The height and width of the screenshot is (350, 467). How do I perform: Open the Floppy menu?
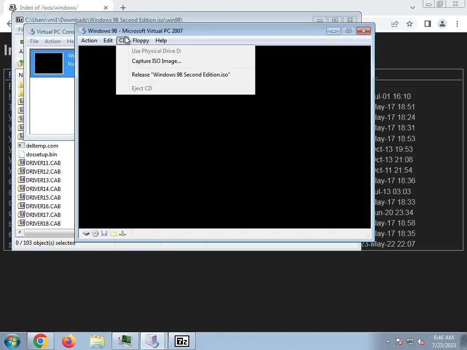[140, 41]
